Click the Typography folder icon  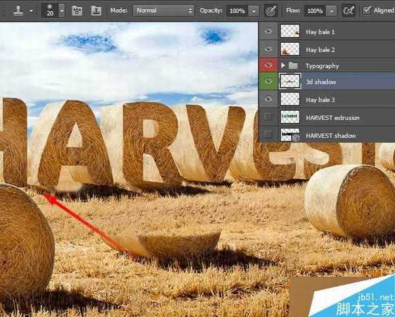(293, 66)
